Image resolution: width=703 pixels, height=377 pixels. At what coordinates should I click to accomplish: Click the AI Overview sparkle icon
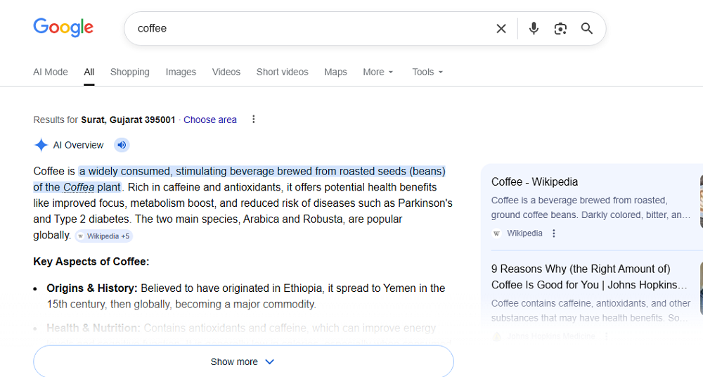[41, 145]
